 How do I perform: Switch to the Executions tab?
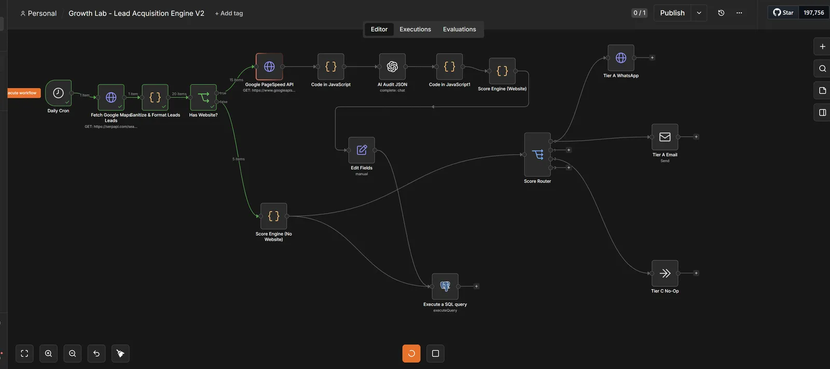415,29
